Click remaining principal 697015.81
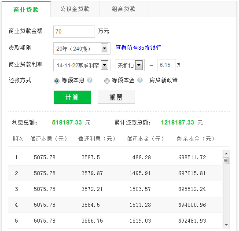239x231 pixels. [x=192, y=173]
